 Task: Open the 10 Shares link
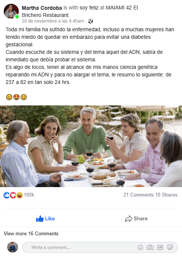coord(166,195)
